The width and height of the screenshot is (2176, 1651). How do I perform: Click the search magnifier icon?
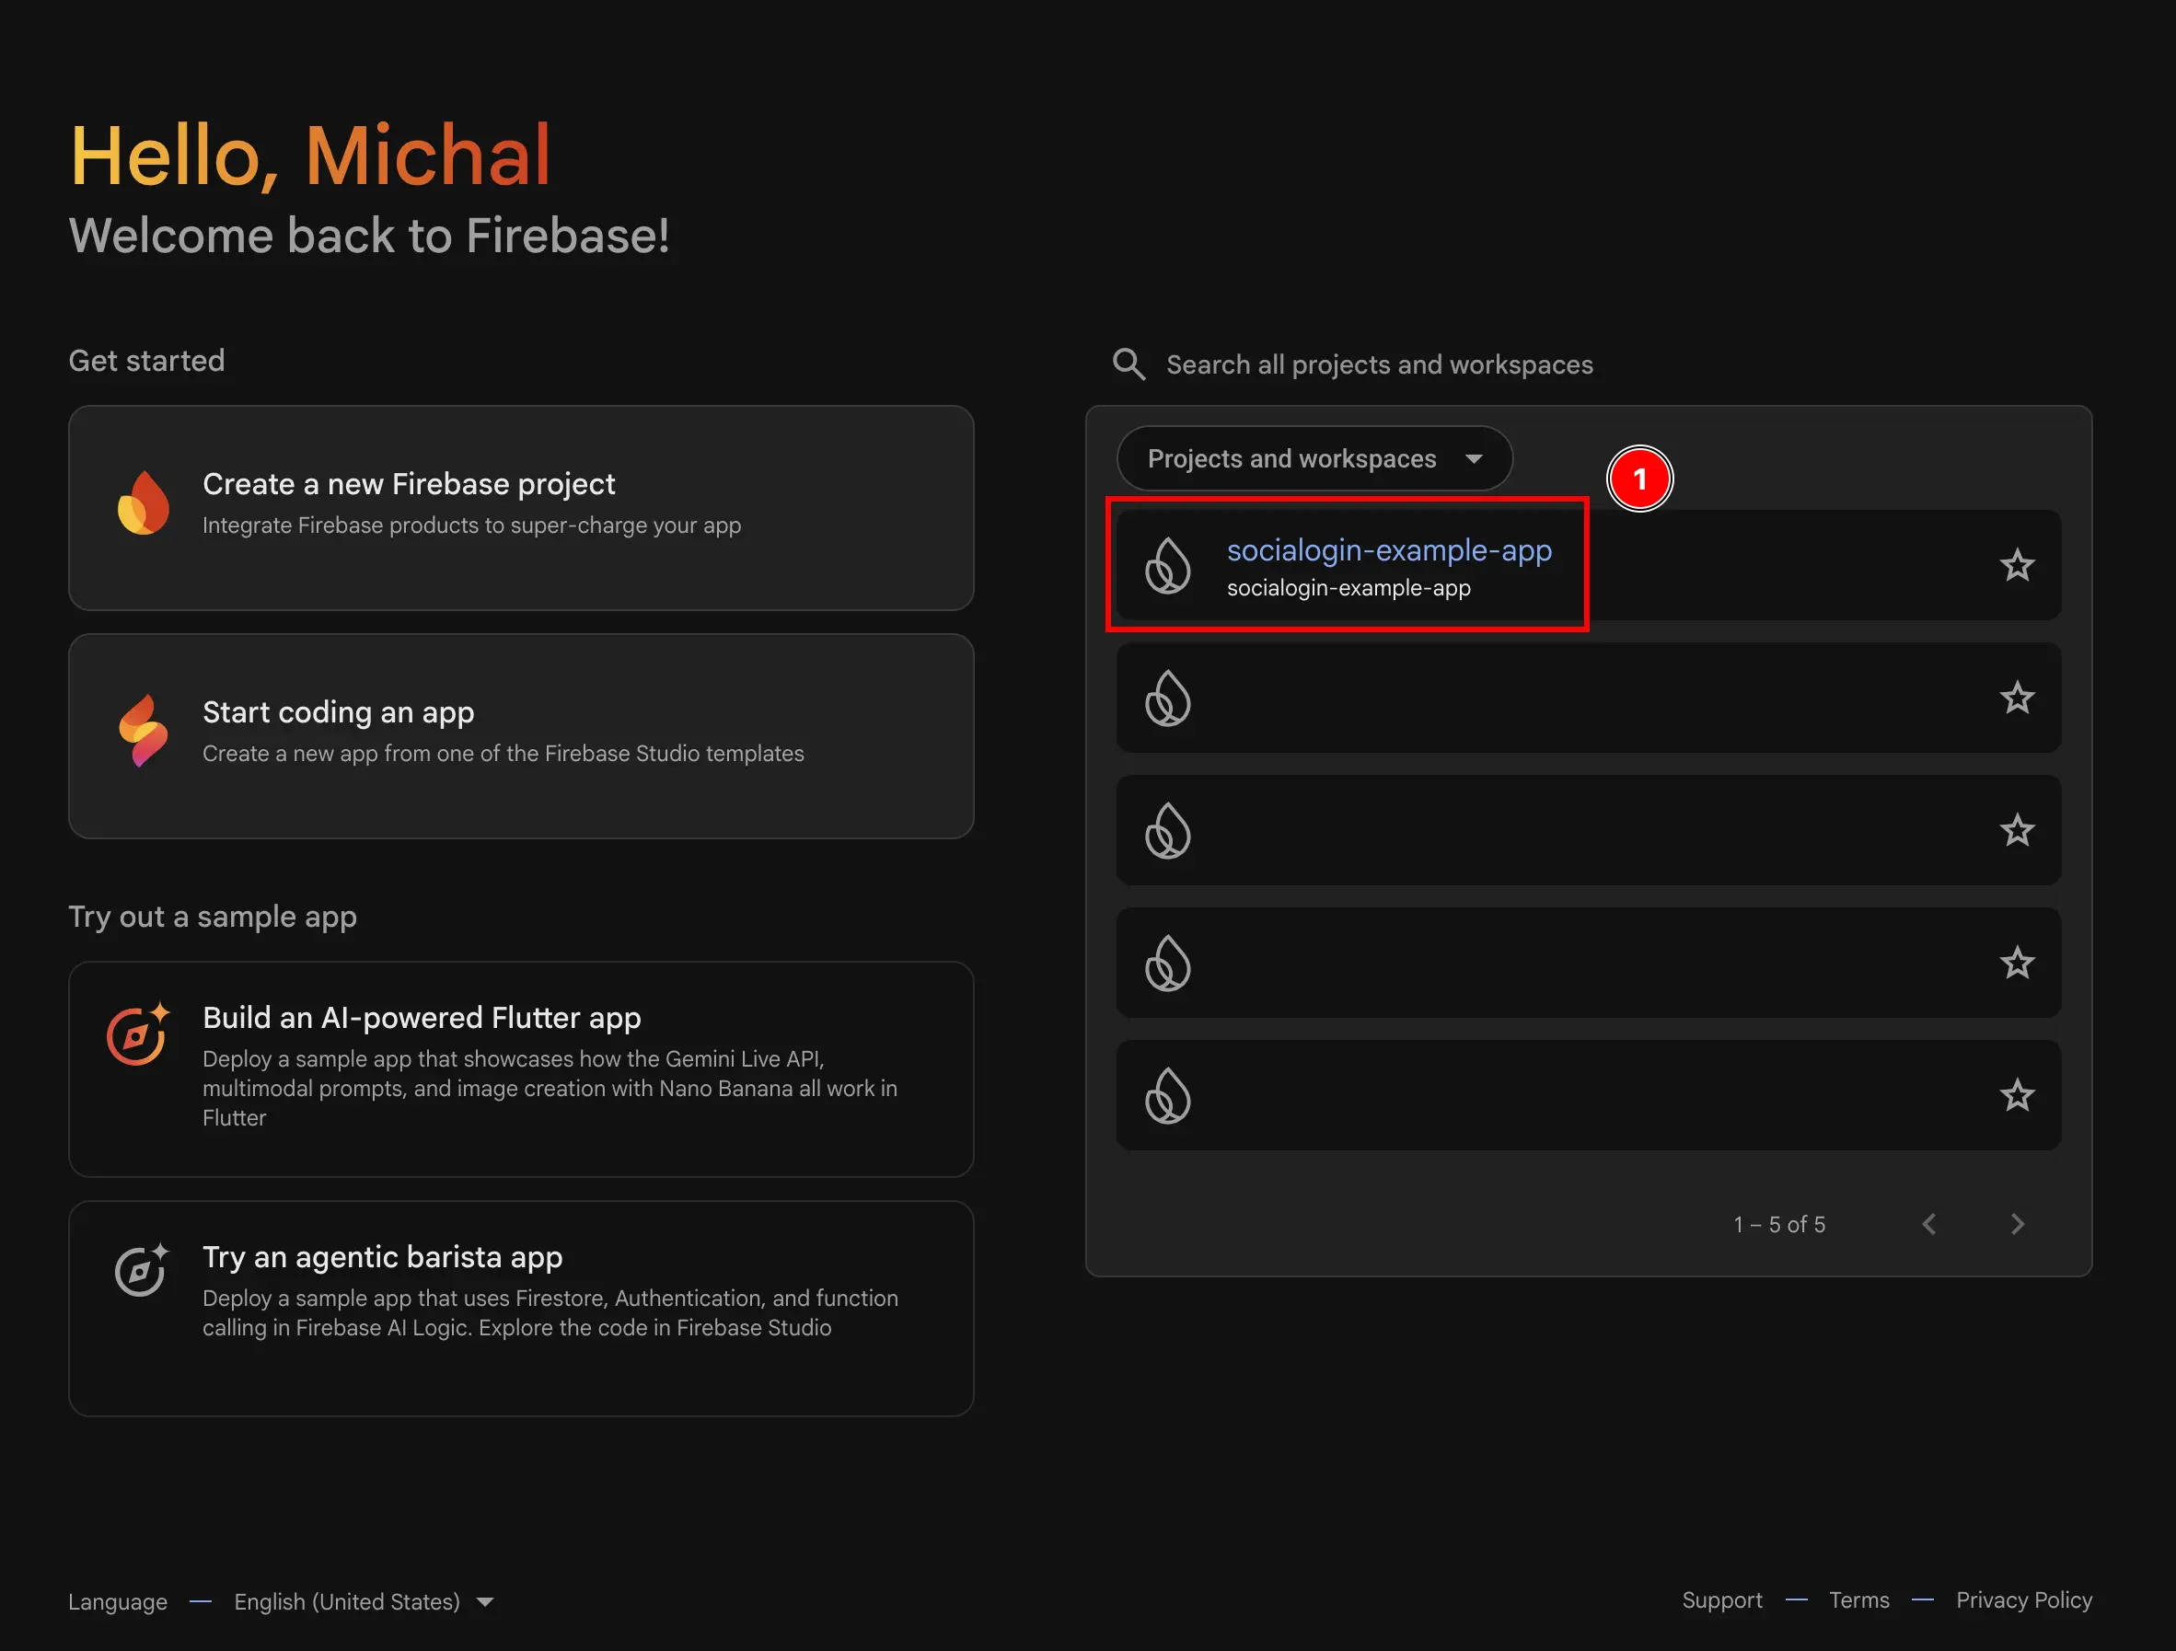1129,364
